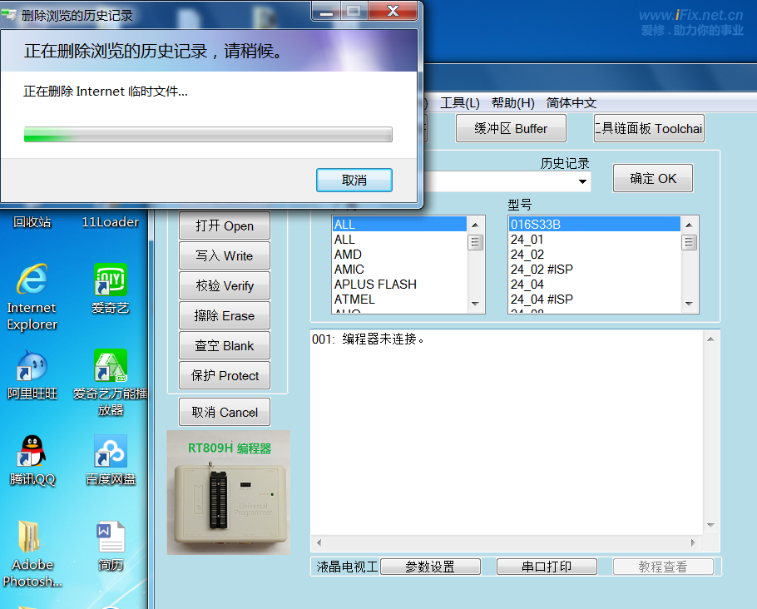The image size is (757, 609).
Task: Click the RT809H programmer image
Action: pyautogui.click(x=229, y=493)
